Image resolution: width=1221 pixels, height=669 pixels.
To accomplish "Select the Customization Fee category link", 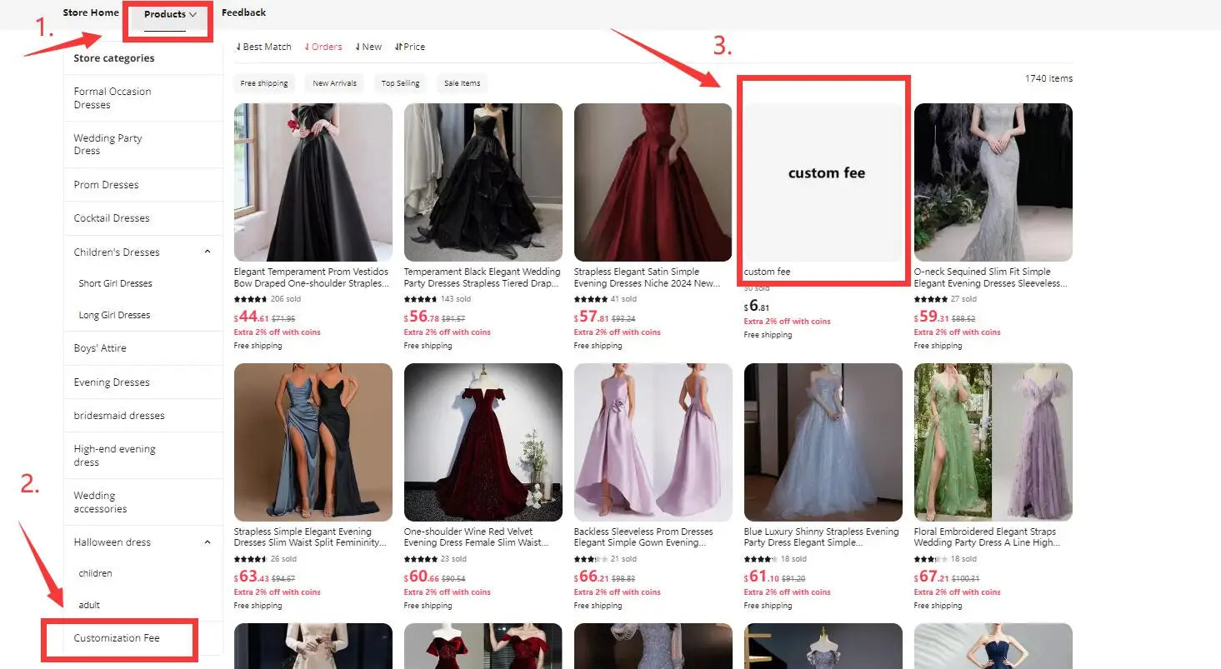I will [118, 637].
